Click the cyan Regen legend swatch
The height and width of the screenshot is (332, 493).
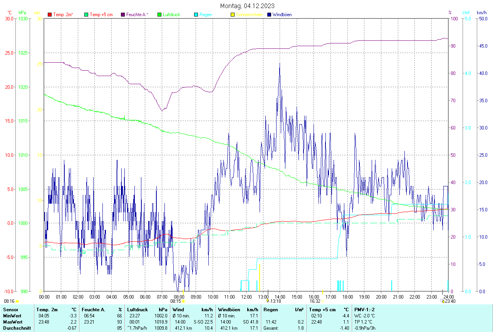[x=196, y=15]
